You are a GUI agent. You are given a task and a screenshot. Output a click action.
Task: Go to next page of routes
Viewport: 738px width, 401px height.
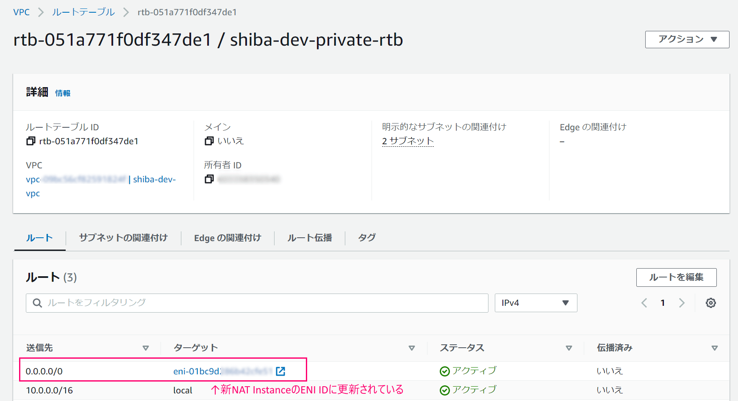(682, 303)
